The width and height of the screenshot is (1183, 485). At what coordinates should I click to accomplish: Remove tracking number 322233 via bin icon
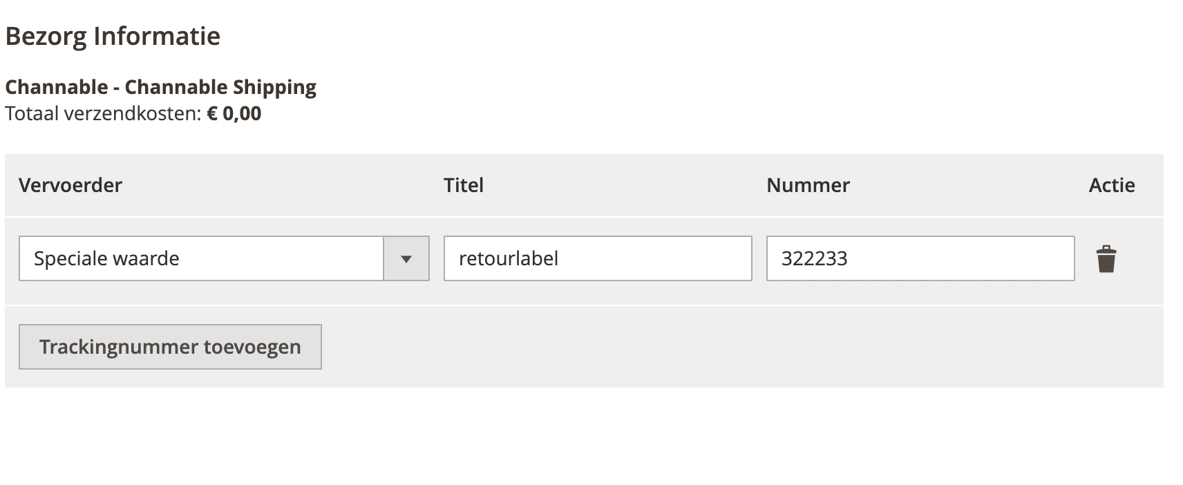coord(1106,259)
